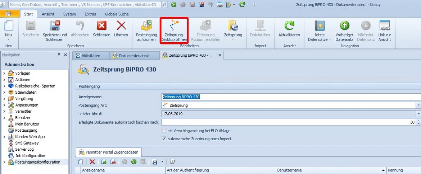Click save disk icon in Zugangsdaten toolbar
The height and width of the screenshot is (174, 421).
pyautogui.click(x=155, y=161)
